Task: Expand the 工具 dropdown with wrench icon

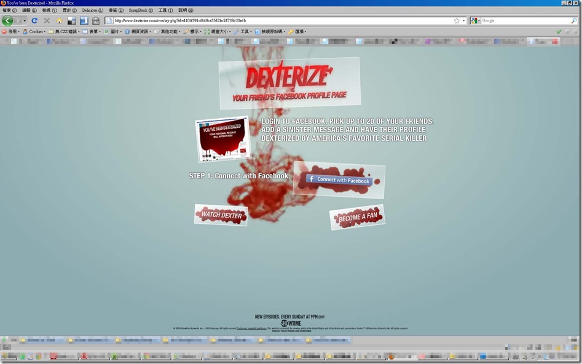Action: point(242,31)
